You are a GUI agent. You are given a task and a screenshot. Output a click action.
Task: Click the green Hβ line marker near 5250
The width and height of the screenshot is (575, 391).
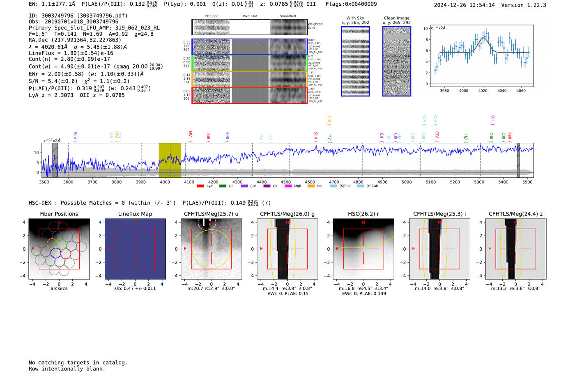465,137
